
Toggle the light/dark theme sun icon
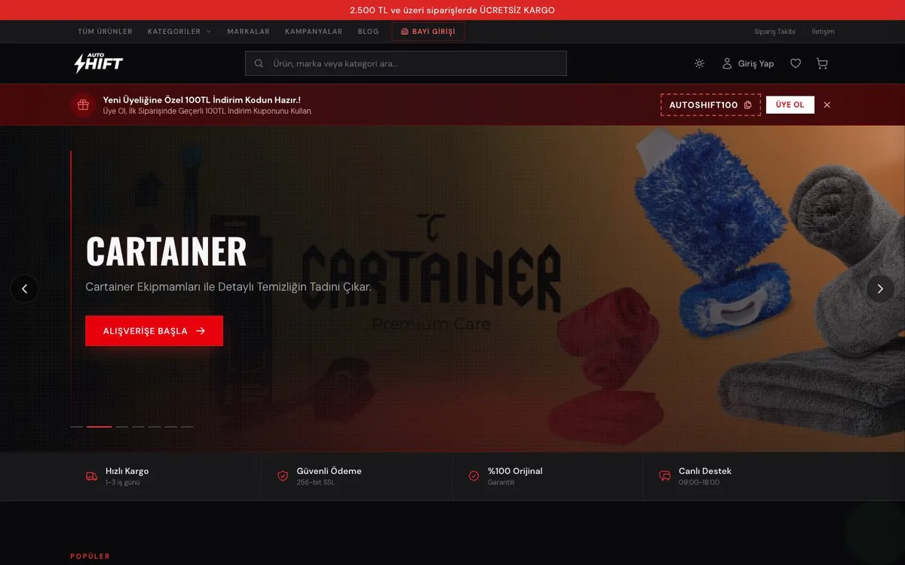[699, 64]
